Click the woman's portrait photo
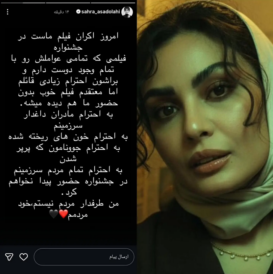Image resolution: width=273 pixels, height=274 pixels. click(x=205, y=137)
